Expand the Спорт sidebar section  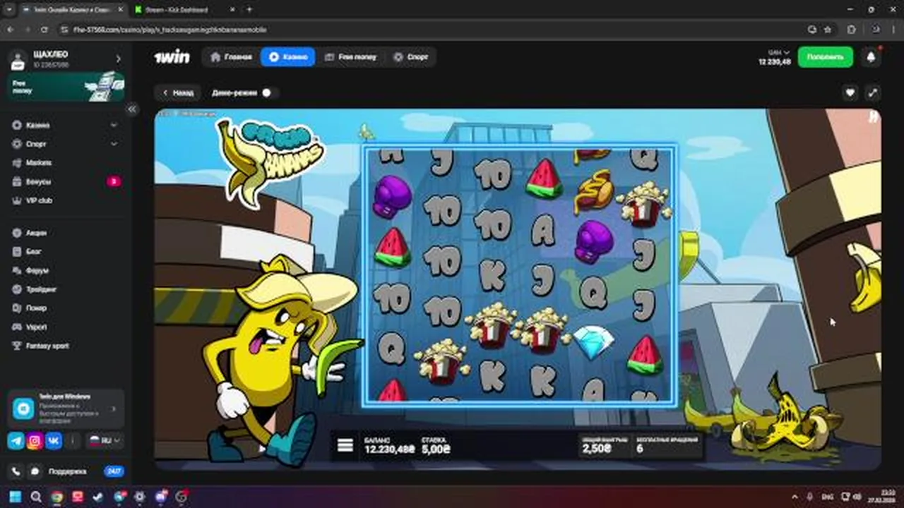[114, 144]
